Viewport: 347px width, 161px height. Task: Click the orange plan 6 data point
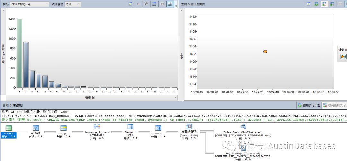tap(265, 52)
